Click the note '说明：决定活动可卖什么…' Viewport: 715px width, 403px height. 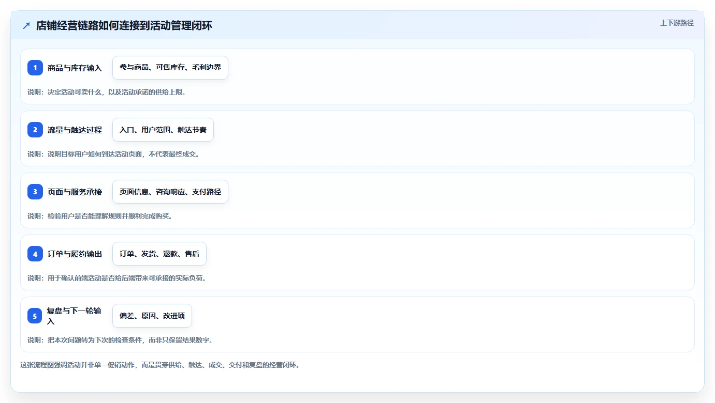tap(107, 92)
